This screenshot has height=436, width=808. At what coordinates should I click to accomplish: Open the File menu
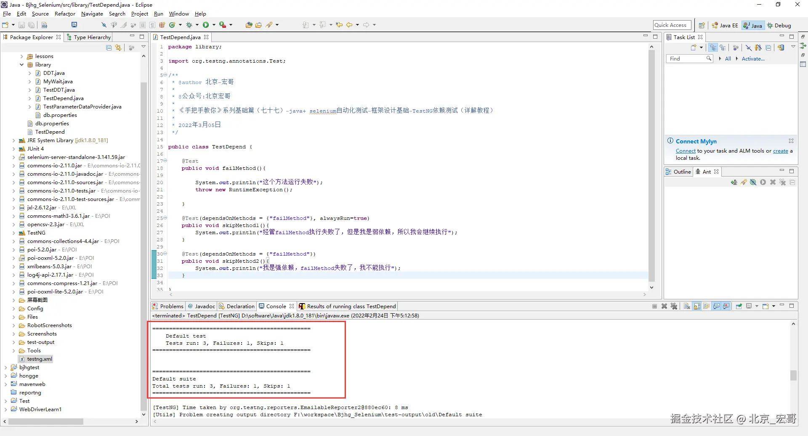click(7, 14)
